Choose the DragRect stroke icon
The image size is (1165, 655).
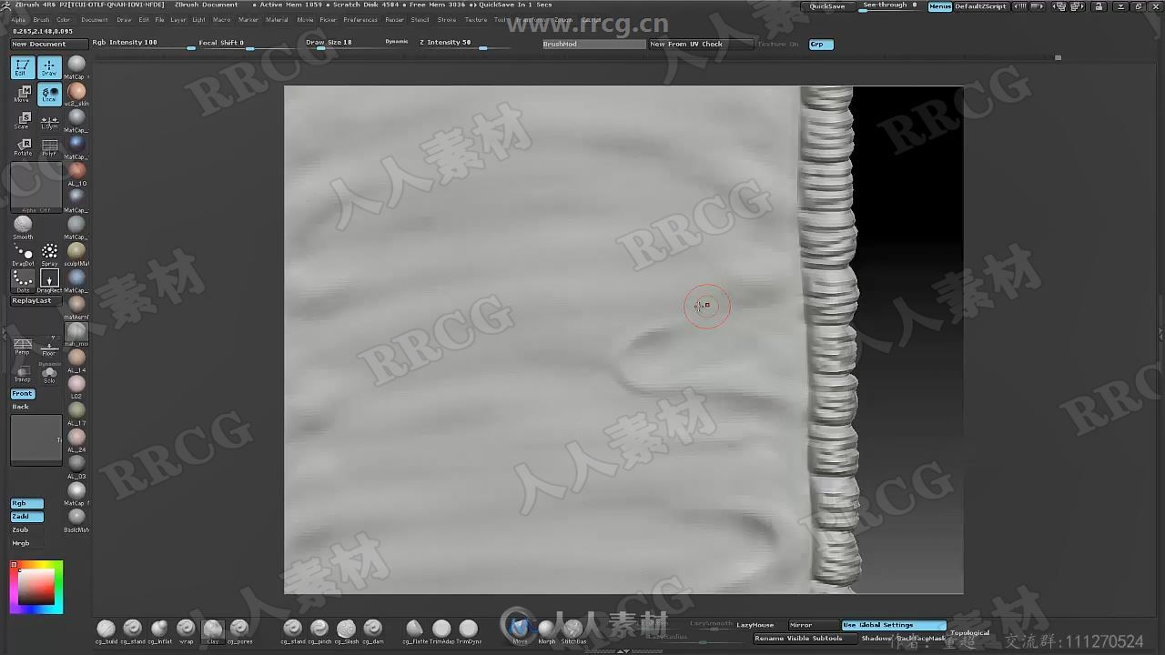coord(49,281)
